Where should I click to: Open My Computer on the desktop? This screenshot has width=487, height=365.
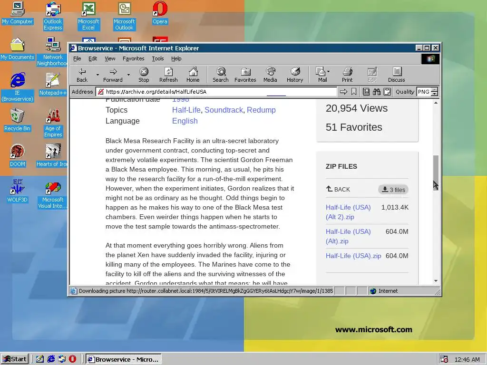(17, 13)
